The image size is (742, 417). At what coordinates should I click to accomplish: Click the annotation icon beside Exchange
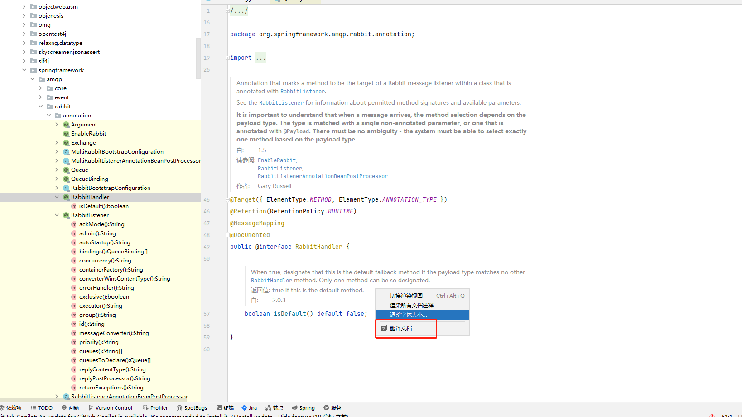[66, 143]
